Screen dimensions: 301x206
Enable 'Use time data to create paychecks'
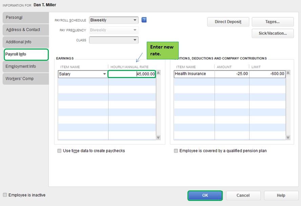[x=59, y=151]
